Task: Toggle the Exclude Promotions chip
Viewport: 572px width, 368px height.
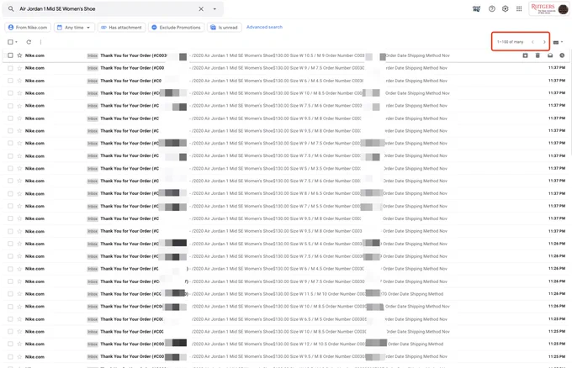Action: [x=176, y=28]
